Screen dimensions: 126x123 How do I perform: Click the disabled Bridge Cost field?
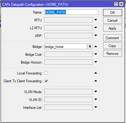(x=68, y=54)
